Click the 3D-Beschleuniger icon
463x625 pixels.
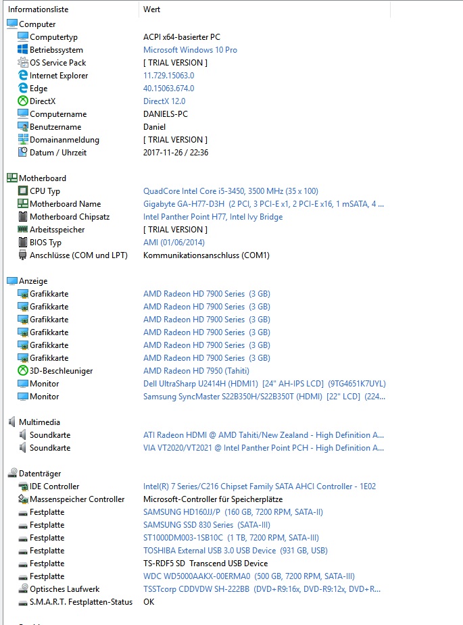[23, 370]
